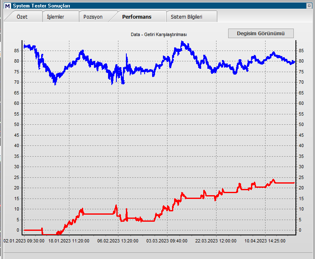Click the right axis value 25
The image size is (315, 259).
301,177
